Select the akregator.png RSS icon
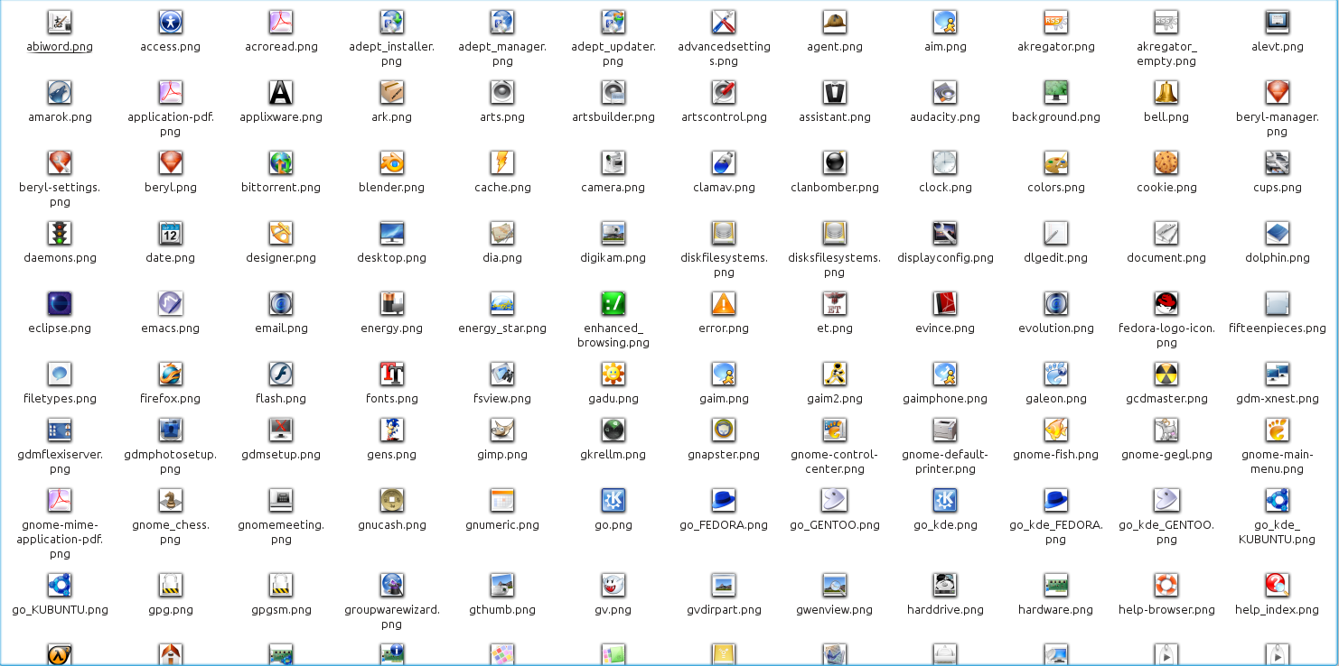Image resolution: width=1339 pixels, height=666 pixels. click(1056, 22)
